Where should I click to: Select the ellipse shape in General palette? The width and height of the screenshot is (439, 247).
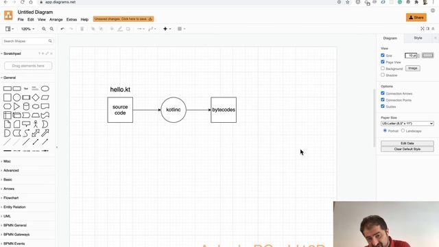pyautogui.click(x=45, y=89)
